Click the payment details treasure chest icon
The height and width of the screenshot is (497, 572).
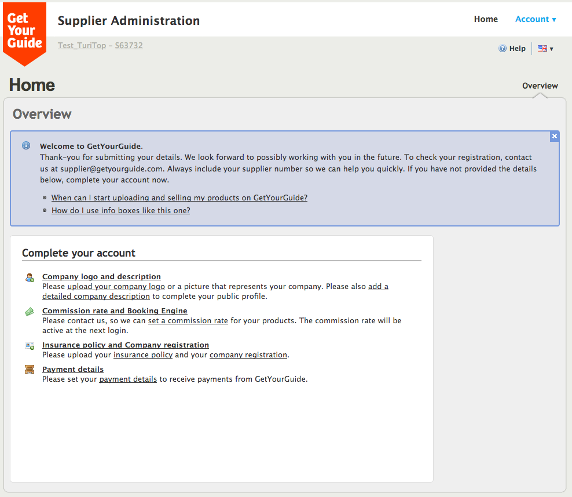(30, 370)
